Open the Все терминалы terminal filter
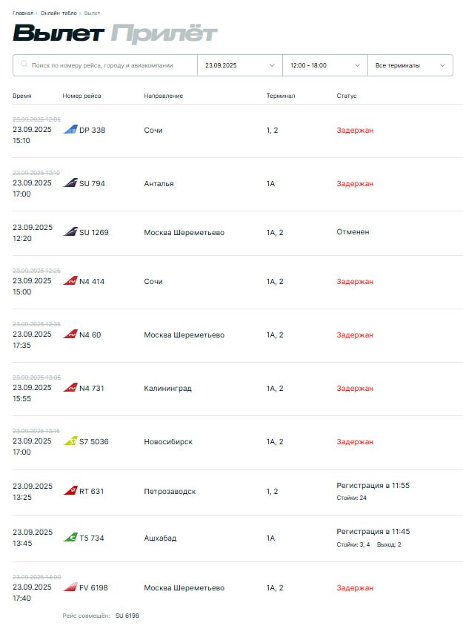 coord(410,65)
